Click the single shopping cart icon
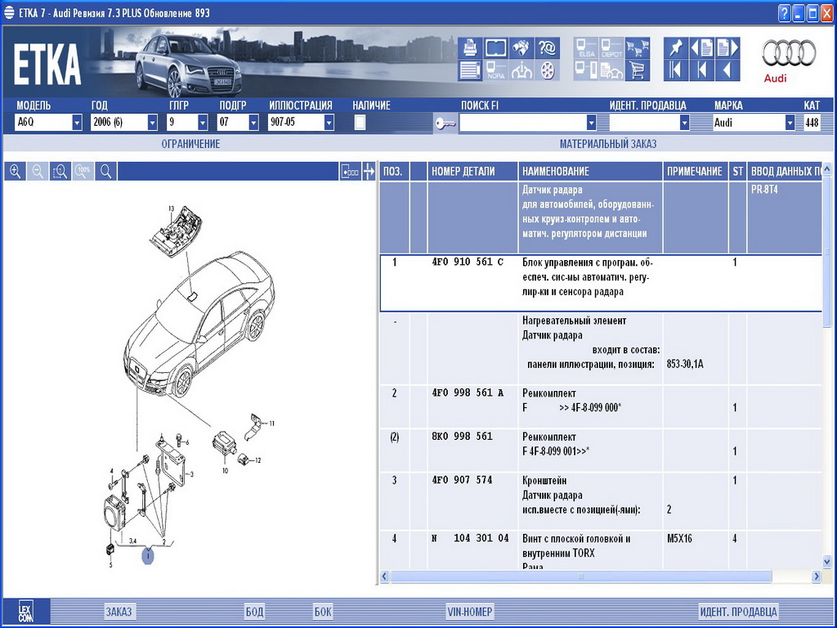The image size is (837, 628). point(638,70)
